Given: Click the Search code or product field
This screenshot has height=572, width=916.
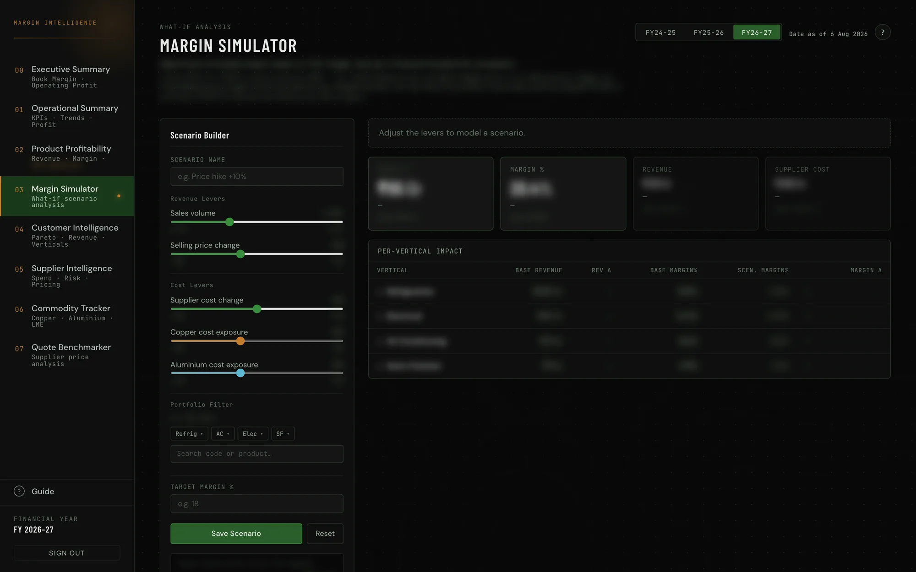Looking at the screenshot, I should [256, 453].
